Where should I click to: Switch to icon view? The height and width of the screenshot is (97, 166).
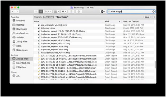tap(36, 12)
